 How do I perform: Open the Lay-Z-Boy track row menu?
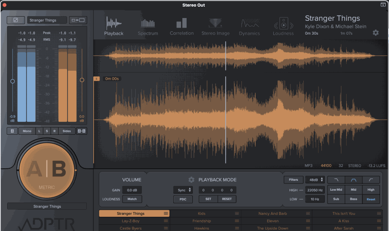point(166,221)
